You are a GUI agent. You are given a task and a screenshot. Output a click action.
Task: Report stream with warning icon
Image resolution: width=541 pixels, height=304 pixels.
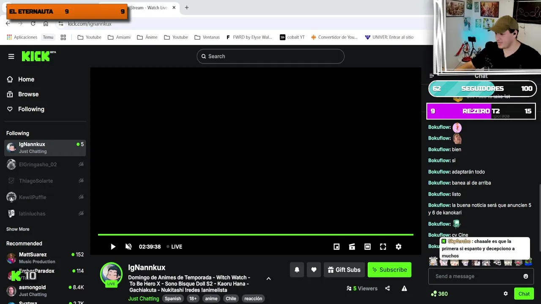pyautogui.click(x=404, y=288)
